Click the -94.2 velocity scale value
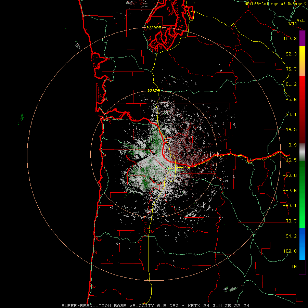This screenshot has width=308, height=308. pos(290,236)
